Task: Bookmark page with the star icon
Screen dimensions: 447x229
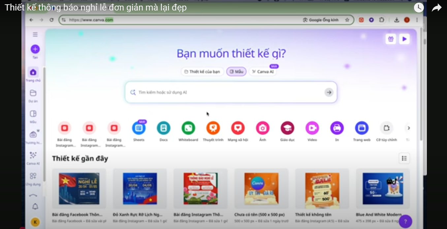Action: [347, 20]
